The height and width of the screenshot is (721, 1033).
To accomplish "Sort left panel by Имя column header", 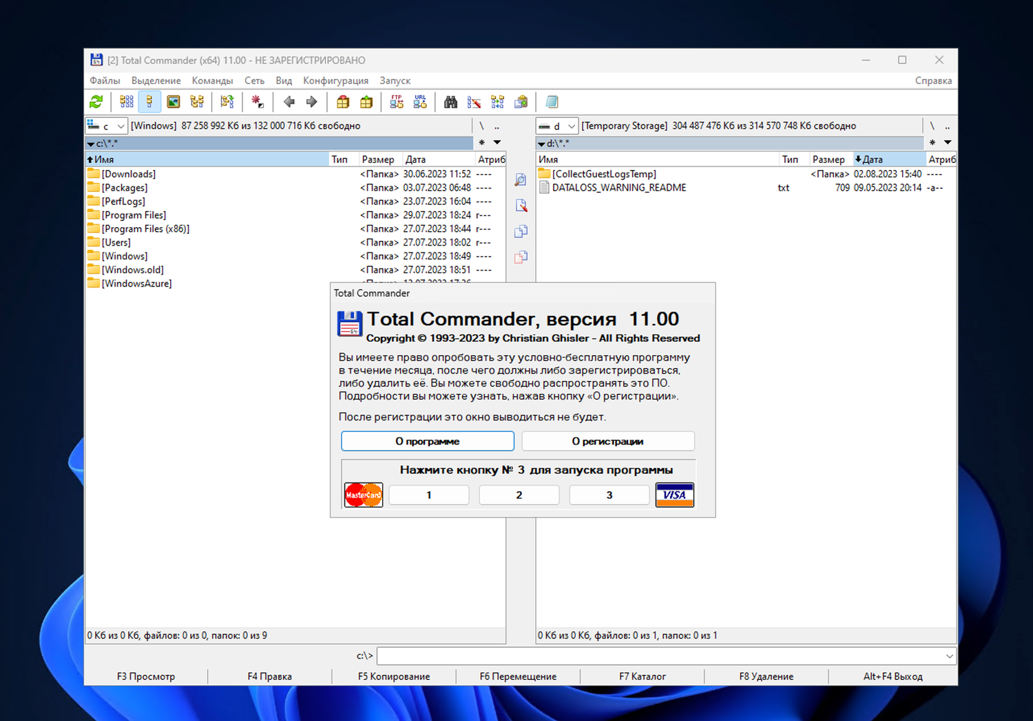I will point(207,160).
